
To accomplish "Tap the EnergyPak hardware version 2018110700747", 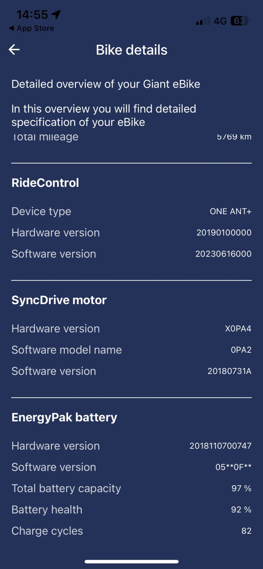I will pyautogui.click(x=220, y=446).
